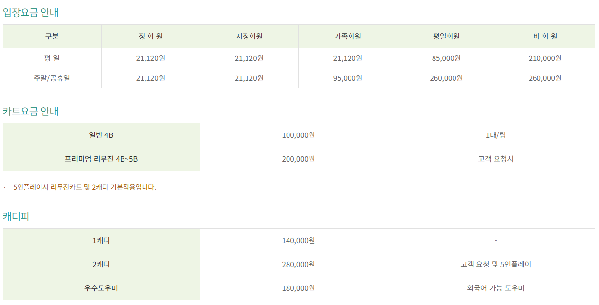Select the 가족회원 column header

click(348, 37)
